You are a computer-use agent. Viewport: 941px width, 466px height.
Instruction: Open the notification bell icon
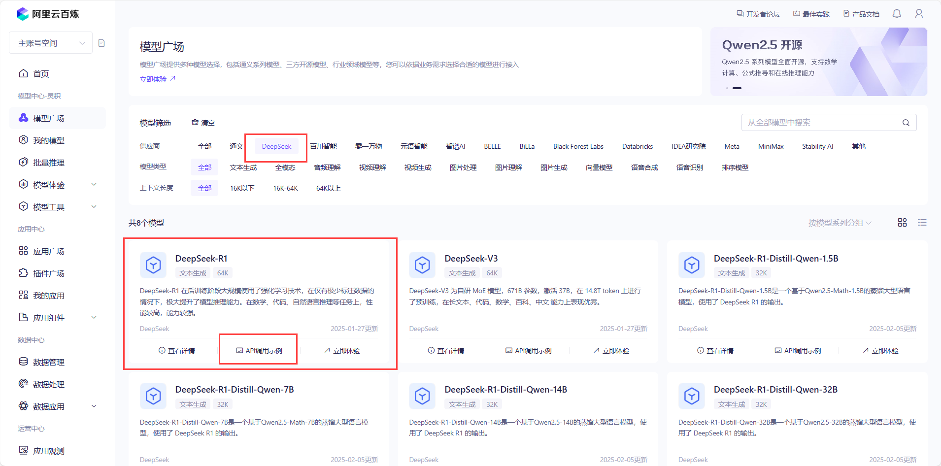[897, 14]
